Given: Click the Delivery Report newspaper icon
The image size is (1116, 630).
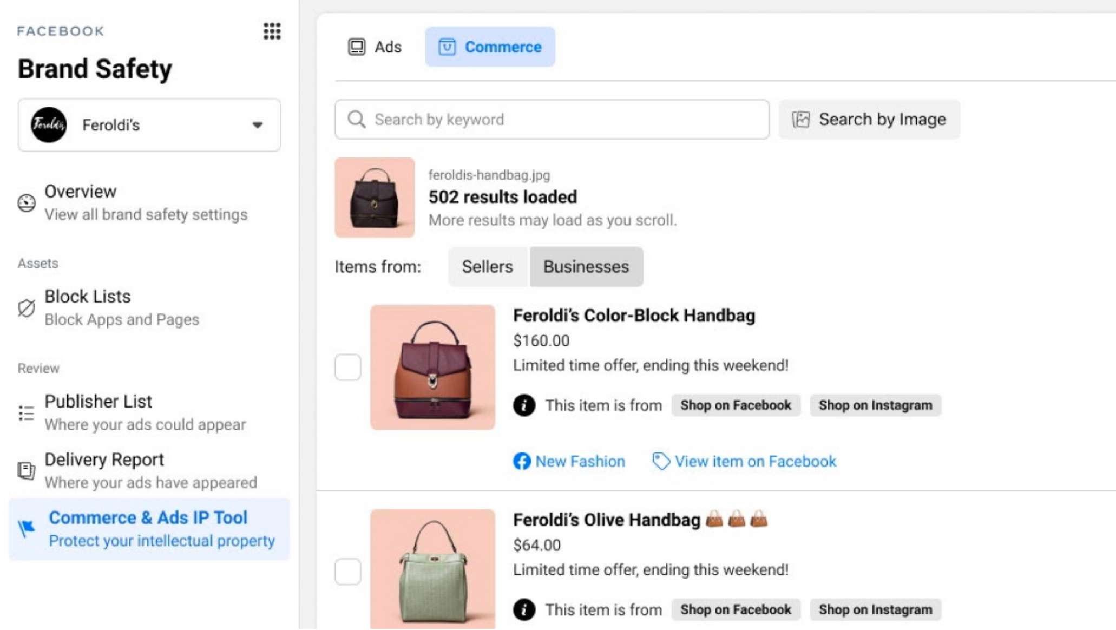Looking at the screenshot, I should click(26, 470).
